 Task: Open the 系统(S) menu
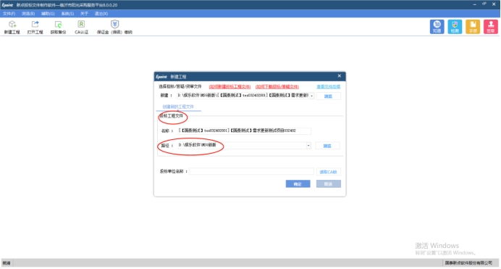(67, 14)
